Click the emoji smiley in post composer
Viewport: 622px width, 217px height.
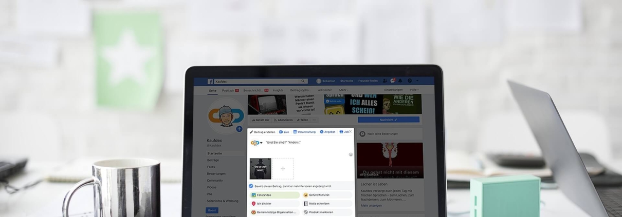tap(351, 154)
